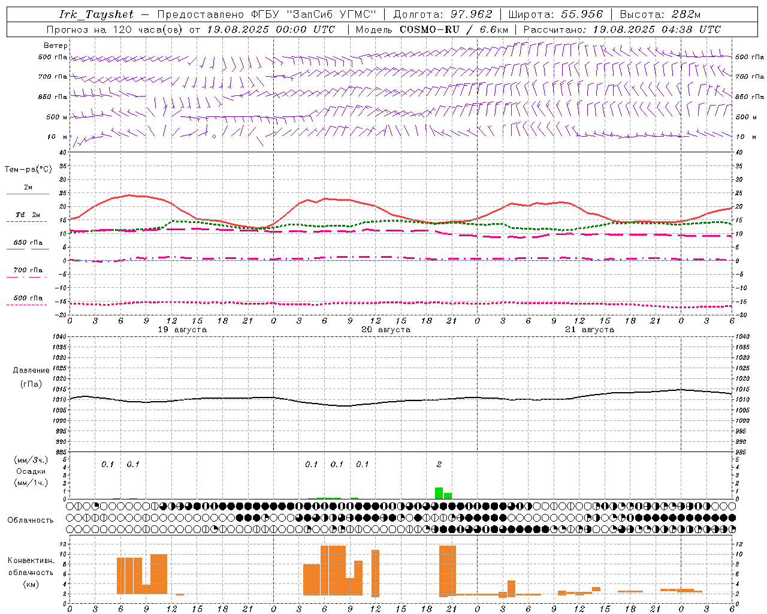Click the station name Irk_Tayshet in header
Viewport: 767px width, 614px height.
click(x=96, y=14)
